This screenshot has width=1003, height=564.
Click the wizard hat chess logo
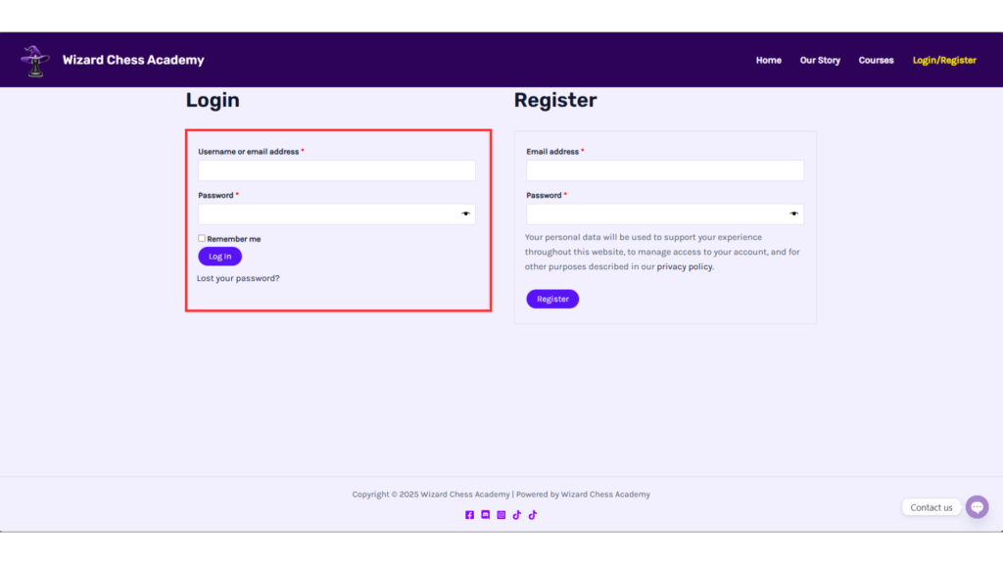[35, 60]
